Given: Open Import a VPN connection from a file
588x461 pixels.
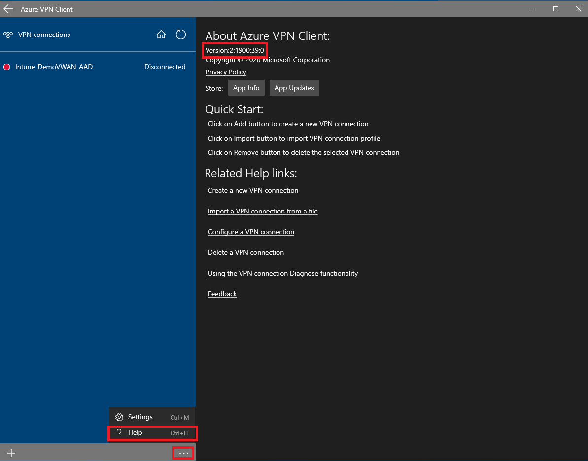Looking at the screenshot, I should tap(263, 211).
